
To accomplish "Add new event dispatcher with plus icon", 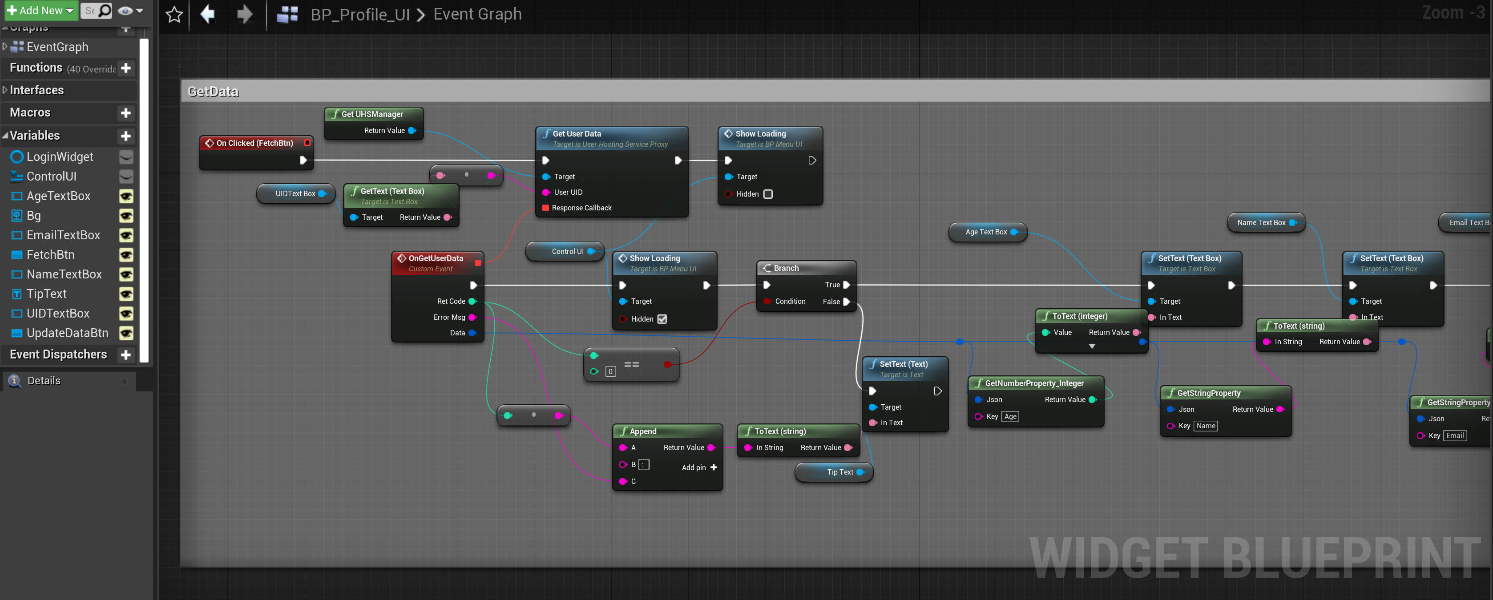I will coord(126,355).
